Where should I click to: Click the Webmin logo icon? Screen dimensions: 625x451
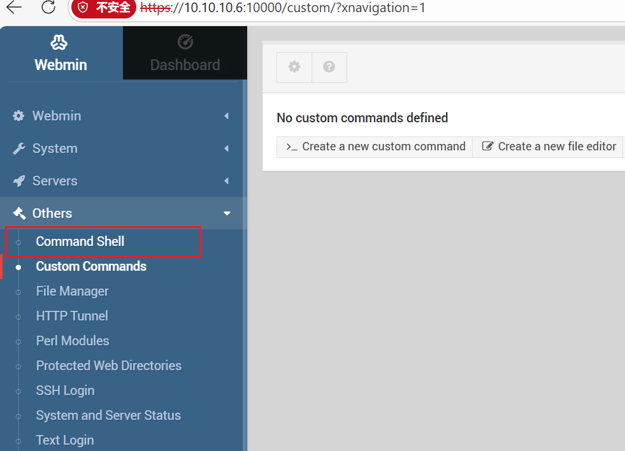click(59, 42)
